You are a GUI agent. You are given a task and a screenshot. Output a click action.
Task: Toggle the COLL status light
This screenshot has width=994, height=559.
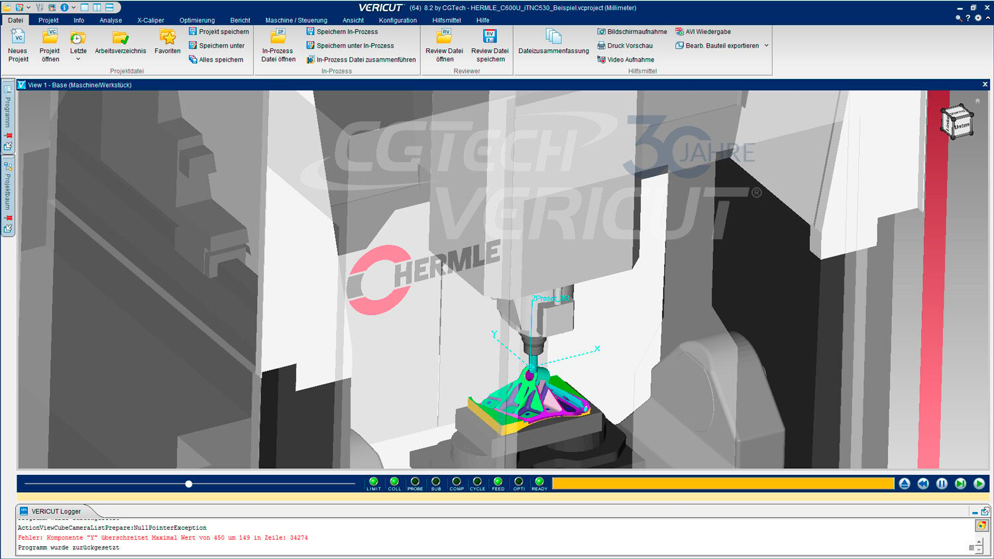(x=394, y=482)
